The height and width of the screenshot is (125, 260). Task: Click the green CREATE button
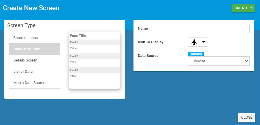[x=243, y=8]
